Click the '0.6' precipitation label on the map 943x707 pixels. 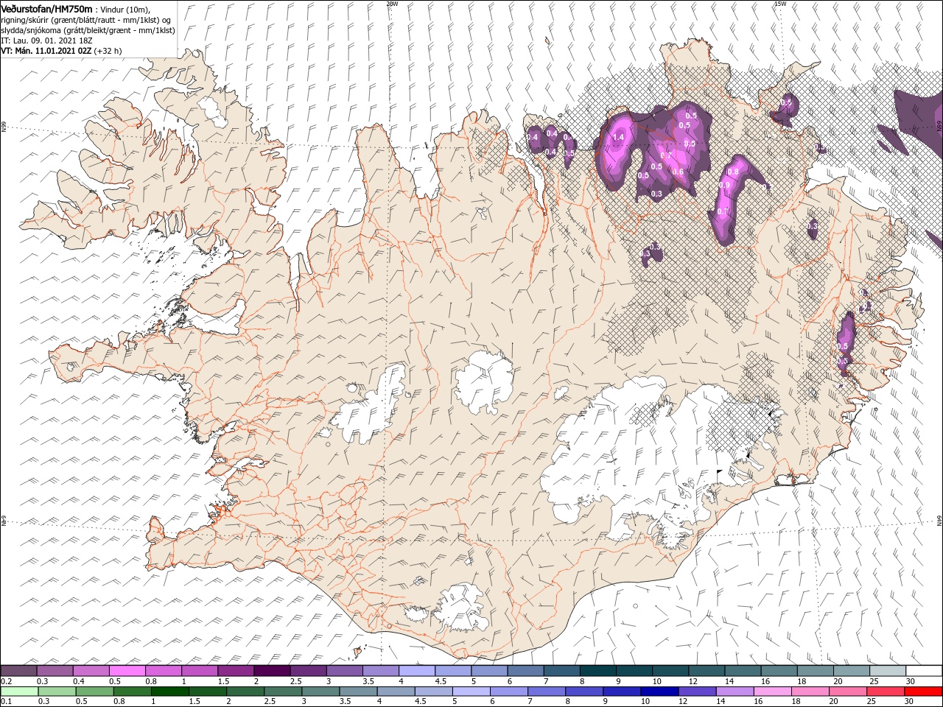(678, 172)
